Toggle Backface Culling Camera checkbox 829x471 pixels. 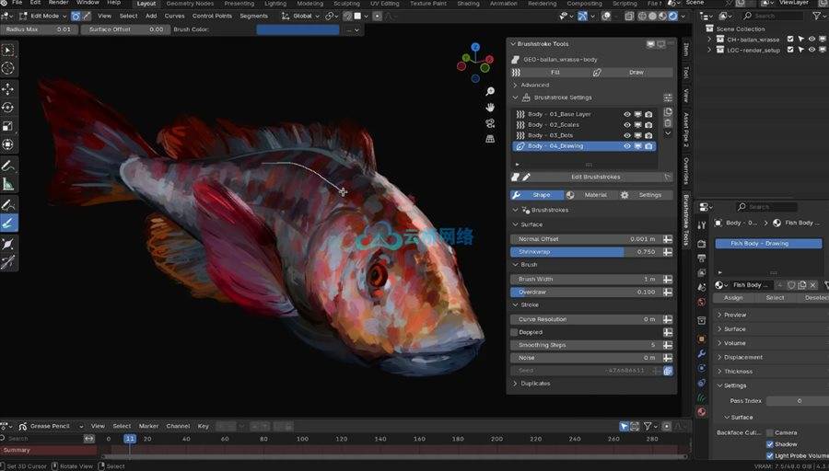(x=770, y=432)
